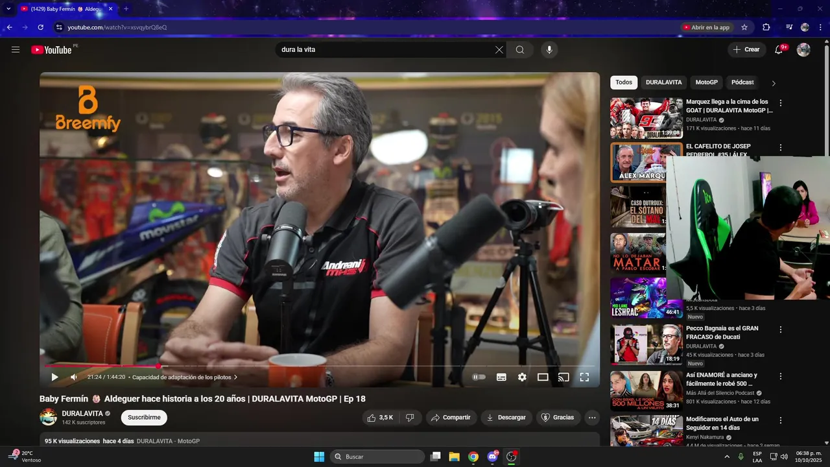Show hidden system tray icons
The width and height of the screenshot is (830, 467).
[x=726, y=457]
